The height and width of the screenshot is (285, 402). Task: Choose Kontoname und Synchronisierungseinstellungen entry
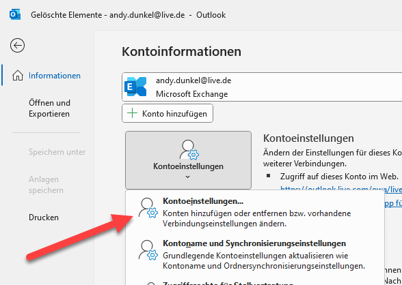(255, 254)
